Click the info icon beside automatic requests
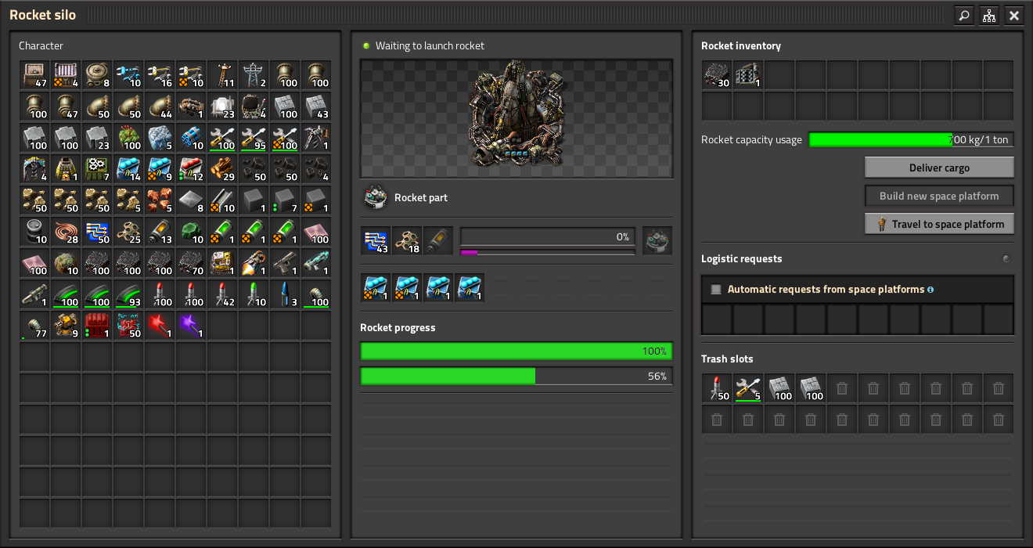The width and height of the screenshot is (1033, 548). pyautogui.click(x=930, y=290)
